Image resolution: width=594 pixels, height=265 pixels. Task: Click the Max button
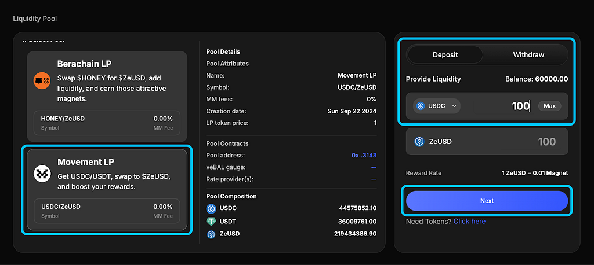550,106
